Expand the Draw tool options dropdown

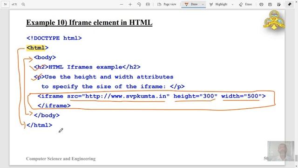(203, 4)
